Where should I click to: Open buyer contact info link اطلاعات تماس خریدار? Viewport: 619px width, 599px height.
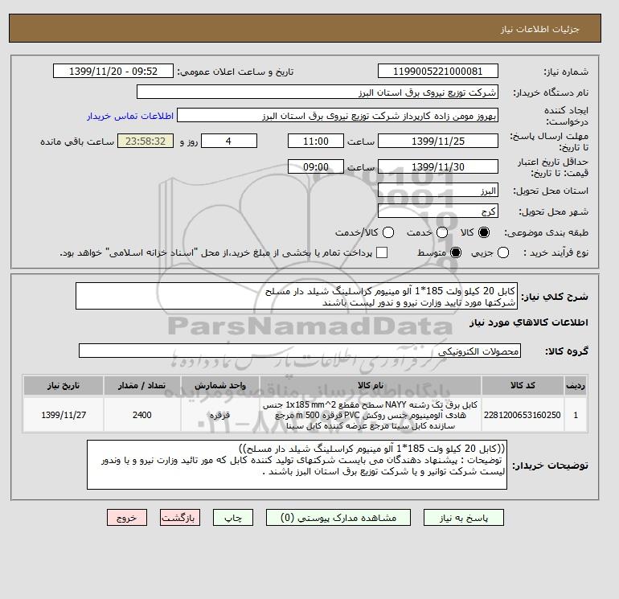[x=130, y=116]
